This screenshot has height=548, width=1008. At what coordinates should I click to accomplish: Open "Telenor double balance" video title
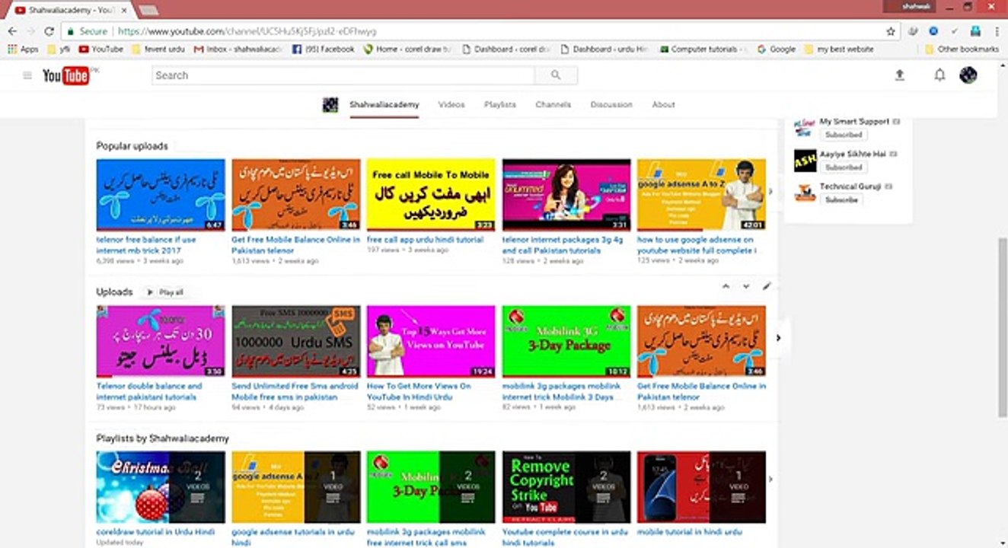(x=149, y=391)
